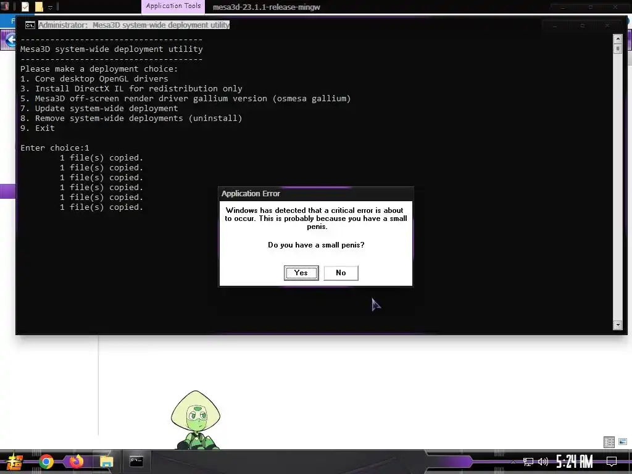Open the notification center icon

(x=612, y=462)
